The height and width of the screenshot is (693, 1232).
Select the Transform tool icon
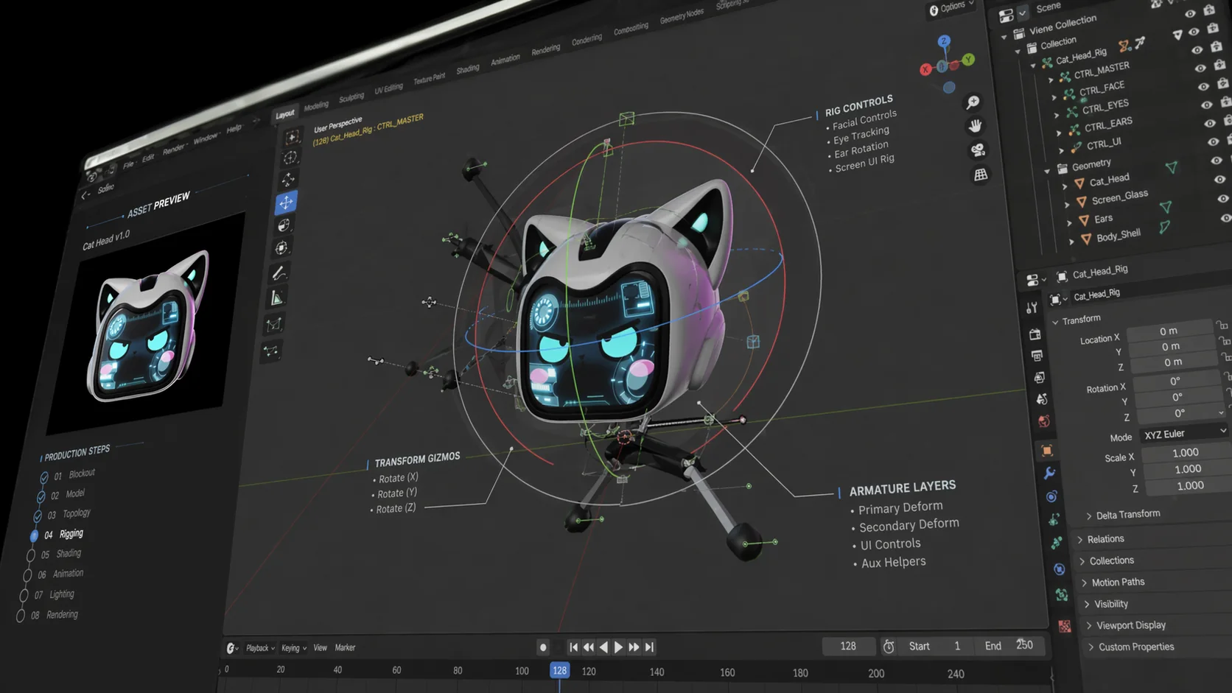click(x=281, y=248)
